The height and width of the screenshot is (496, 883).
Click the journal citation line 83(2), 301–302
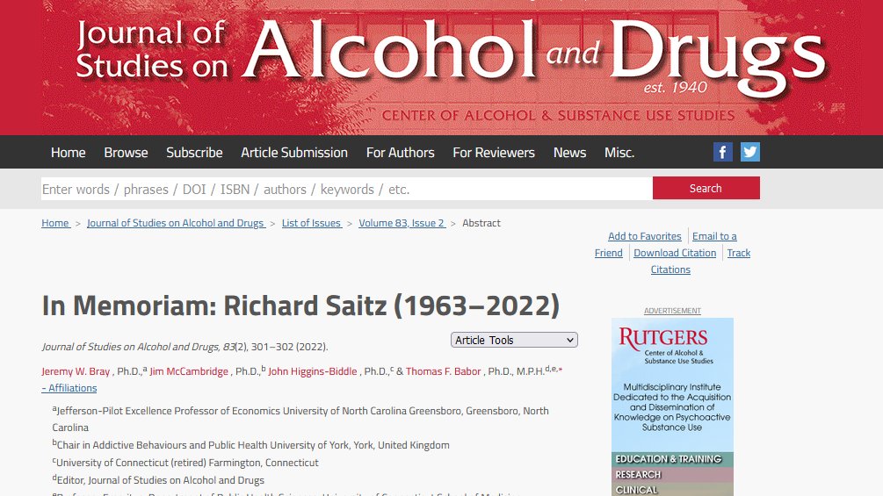click(185, 347)
